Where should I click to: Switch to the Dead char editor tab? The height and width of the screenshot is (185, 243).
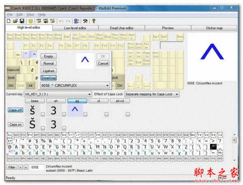click(122, 28)
